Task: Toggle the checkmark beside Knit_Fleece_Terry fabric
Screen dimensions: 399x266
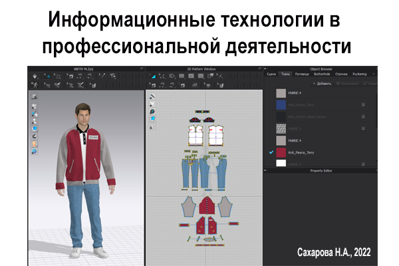Action: click(271, 152)
